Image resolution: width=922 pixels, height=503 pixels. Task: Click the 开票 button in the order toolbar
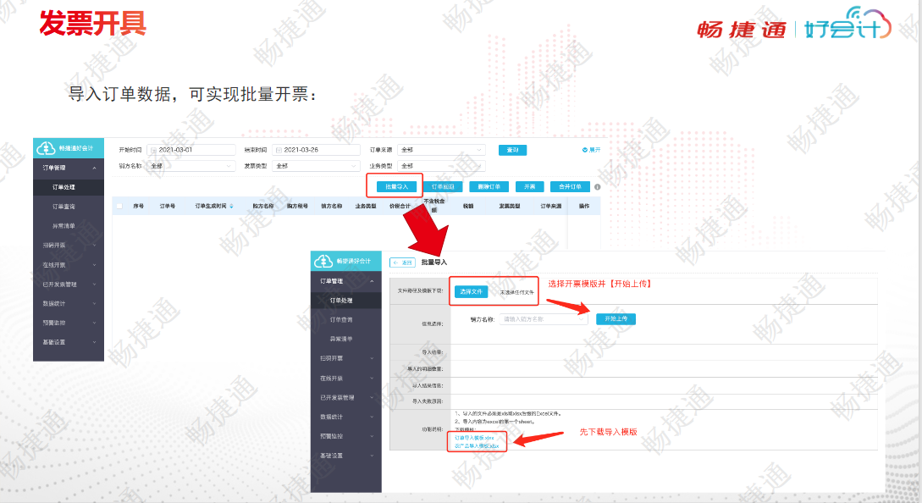point(529,186)
